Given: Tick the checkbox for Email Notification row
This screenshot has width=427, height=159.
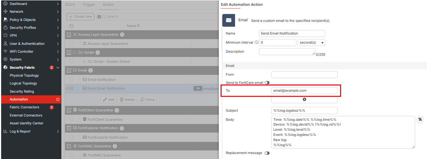Looking at the screenshot, I should [x=71, y=79].
